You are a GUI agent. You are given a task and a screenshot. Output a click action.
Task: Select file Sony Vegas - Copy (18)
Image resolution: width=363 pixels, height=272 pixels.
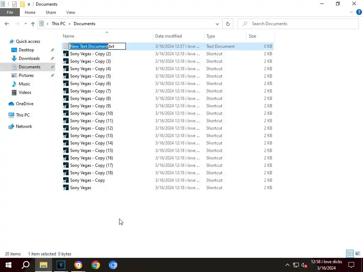pos(91,173)
